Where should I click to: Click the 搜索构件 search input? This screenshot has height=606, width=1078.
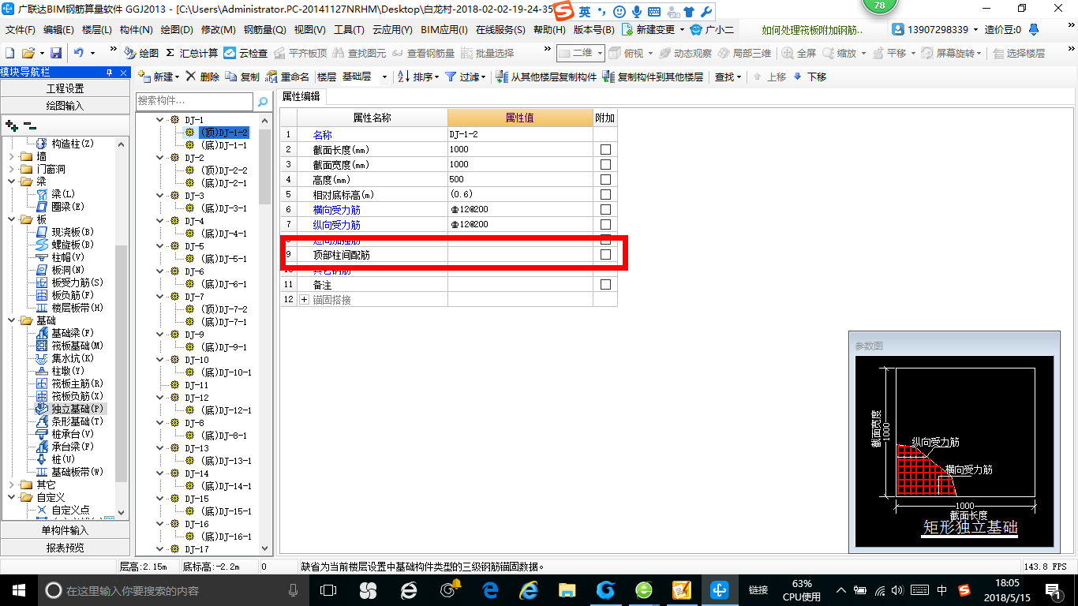[x=196, y=102]
